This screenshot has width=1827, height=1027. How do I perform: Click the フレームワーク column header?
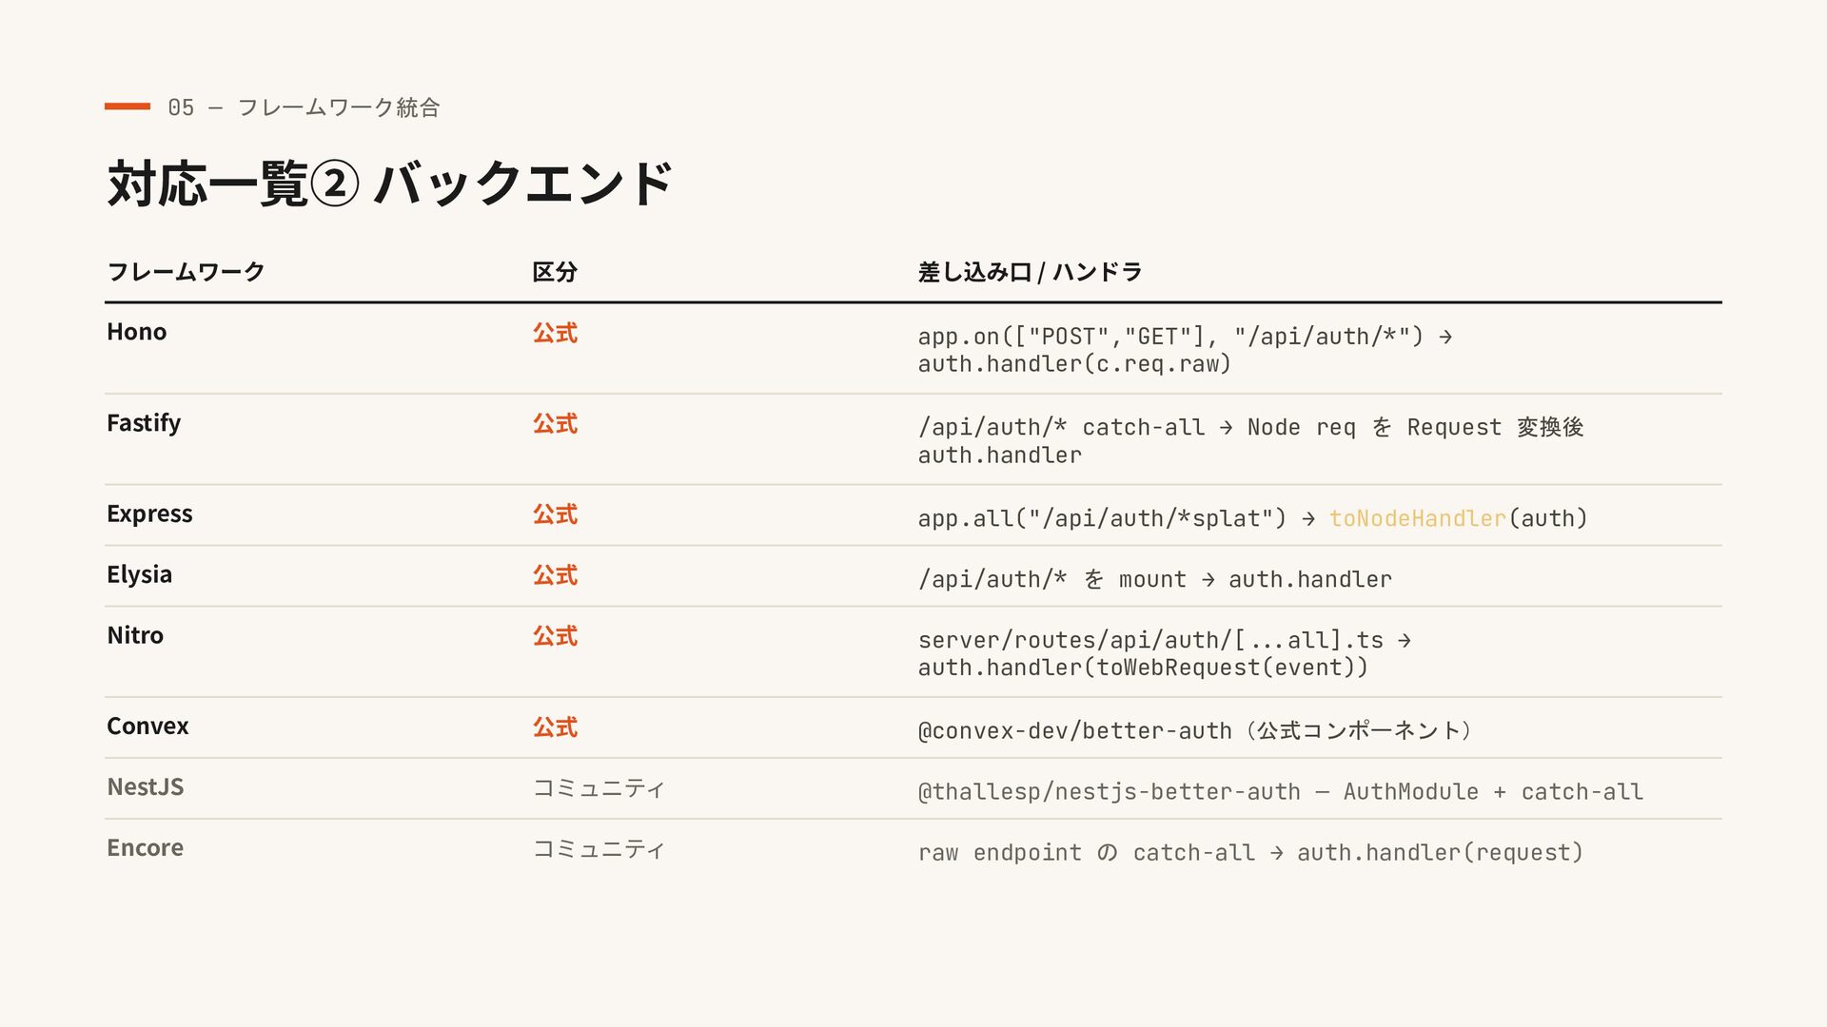[186, 272]
